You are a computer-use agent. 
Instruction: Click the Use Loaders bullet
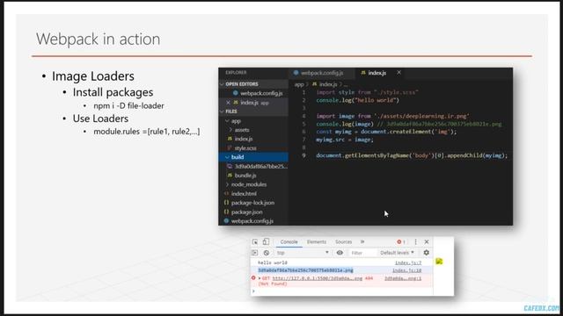(100, 118)
